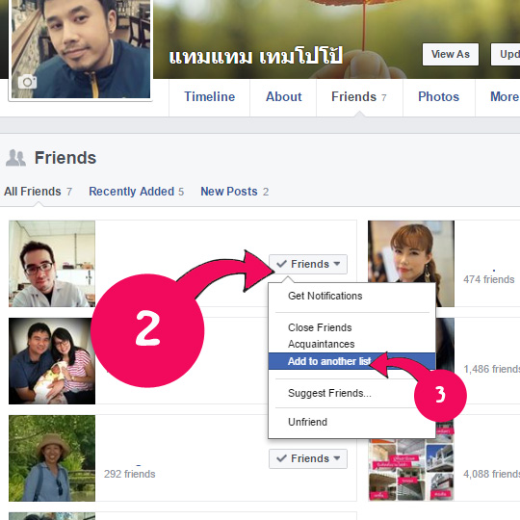Open the Timeline tab
Image resolution: width=520 pixels, height=520 pixels.
210,97
